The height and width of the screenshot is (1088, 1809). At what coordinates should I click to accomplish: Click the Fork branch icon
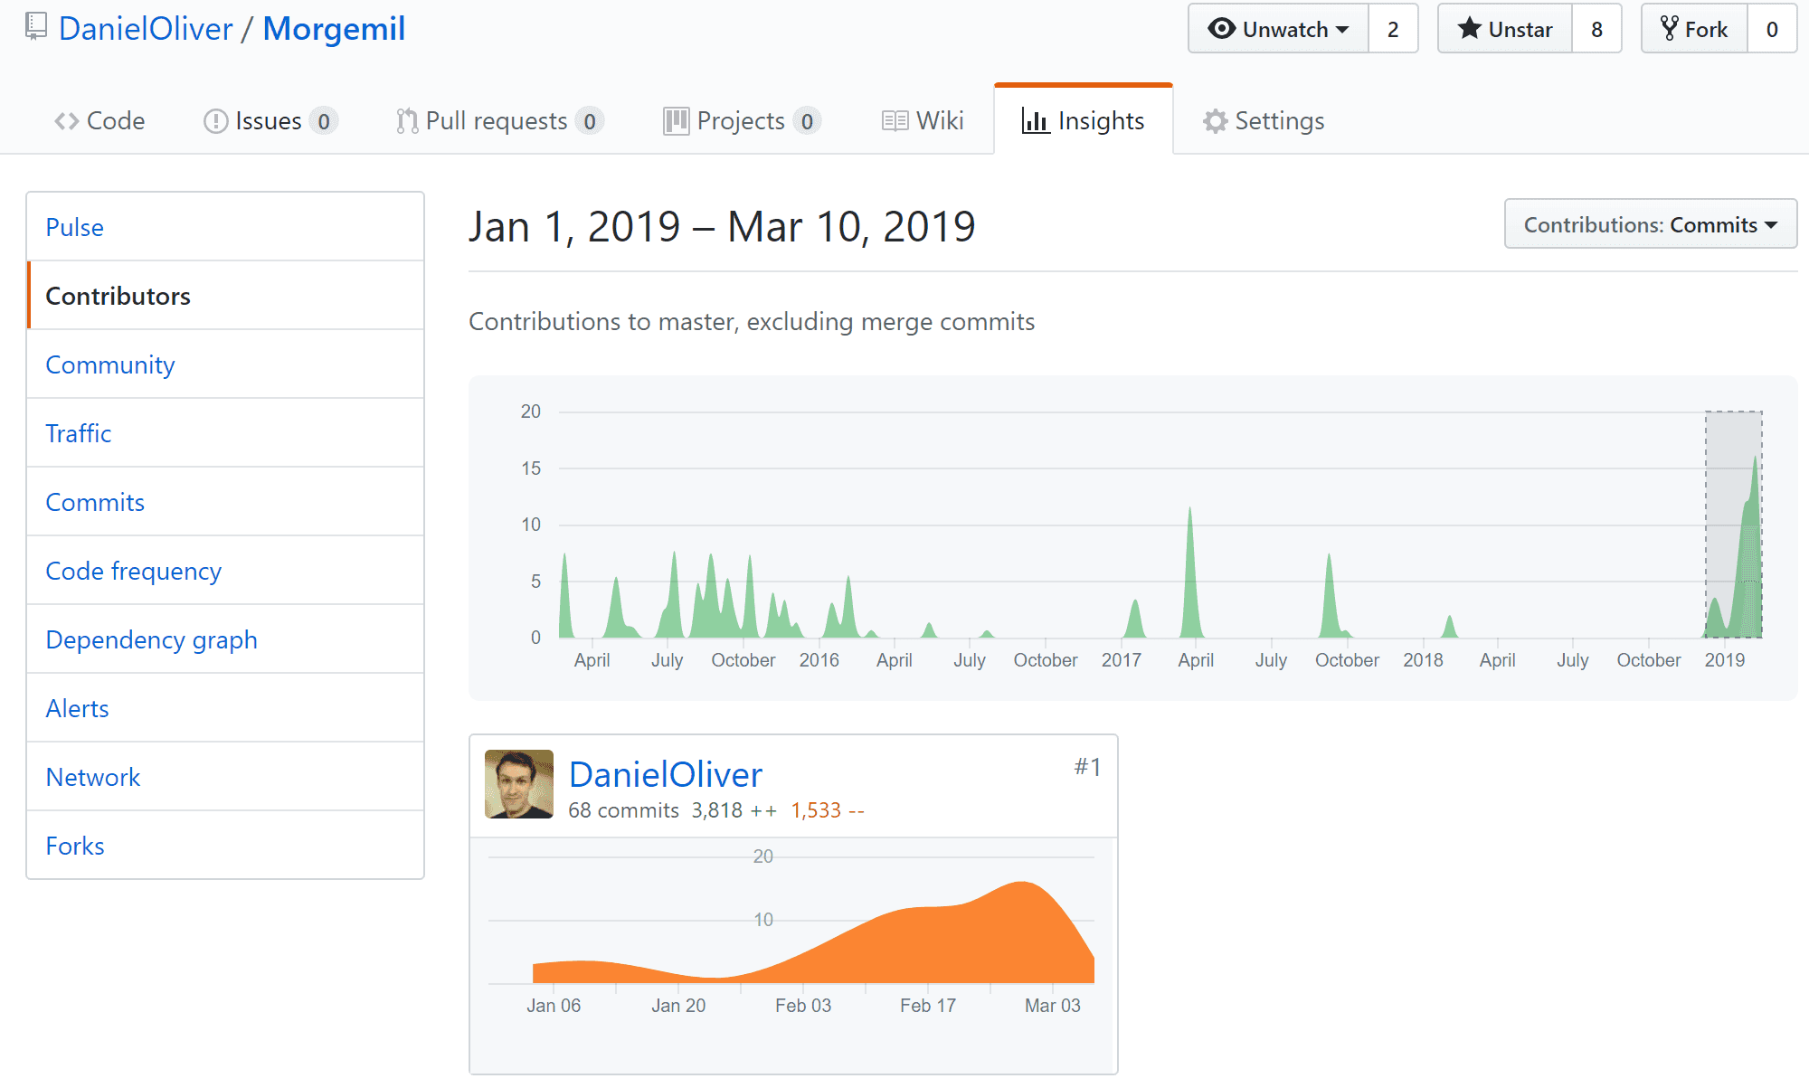[1670, 29]
